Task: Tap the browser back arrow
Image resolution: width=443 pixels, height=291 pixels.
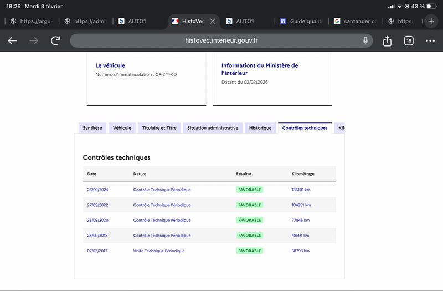Action: click(x=12, y=41)
